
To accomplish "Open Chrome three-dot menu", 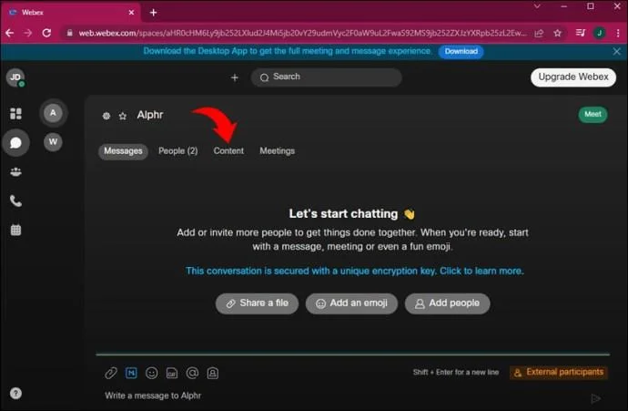I will 618,33.
